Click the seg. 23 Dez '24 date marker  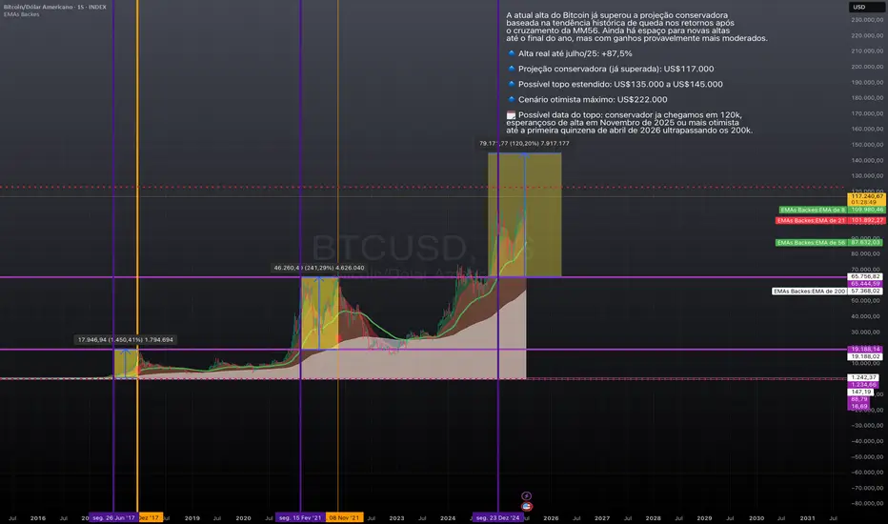coord(497,517)
